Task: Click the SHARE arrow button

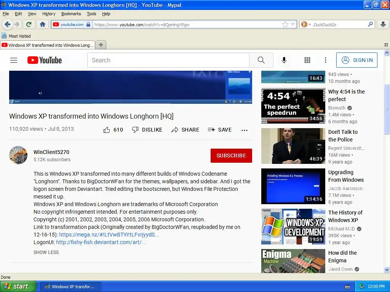Action: (185, 130)
